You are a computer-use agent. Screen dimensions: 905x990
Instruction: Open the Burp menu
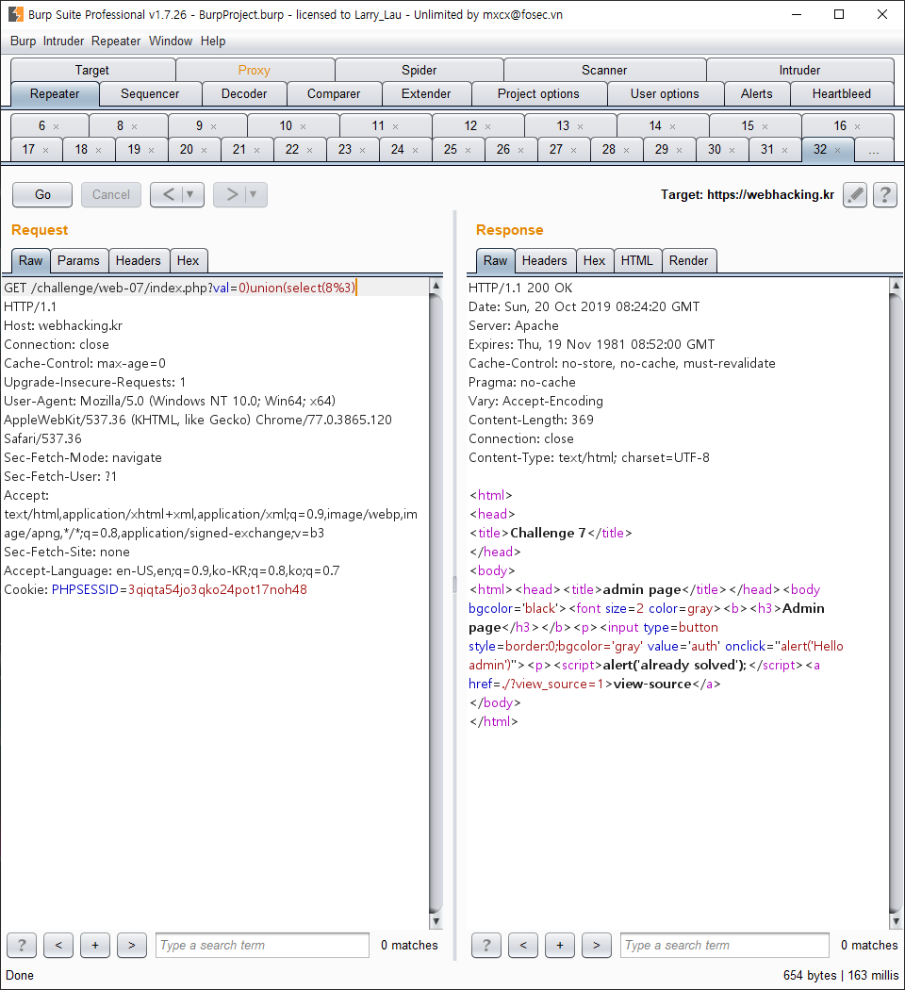point(23,41)
